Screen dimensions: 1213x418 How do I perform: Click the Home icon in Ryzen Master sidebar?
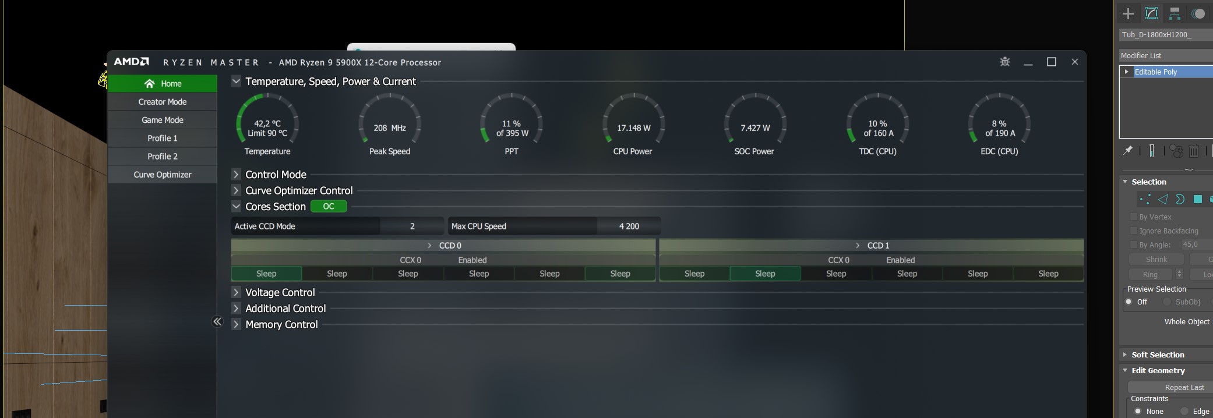150,84
